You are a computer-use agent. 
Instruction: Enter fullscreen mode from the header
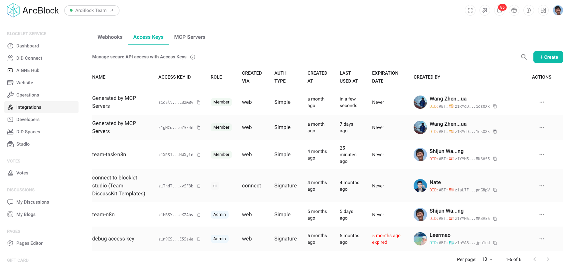pyautogui.click(x=470, y=10)
